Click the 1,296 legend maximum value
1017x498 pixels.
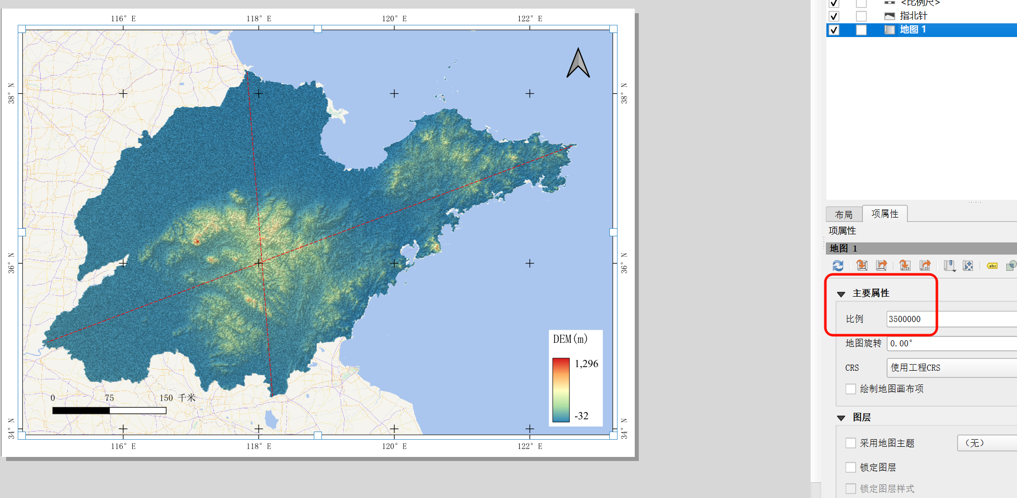tap(587, 364)
